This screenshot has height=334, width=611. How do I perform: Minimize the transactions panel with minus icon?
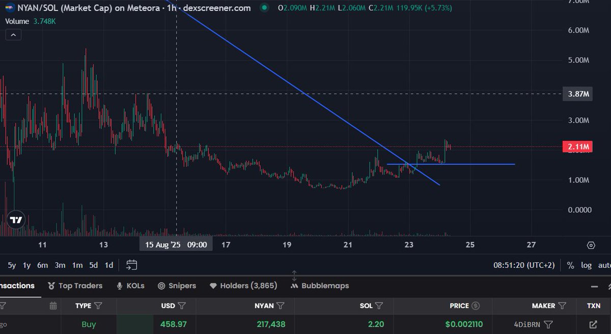pos(595,286)
